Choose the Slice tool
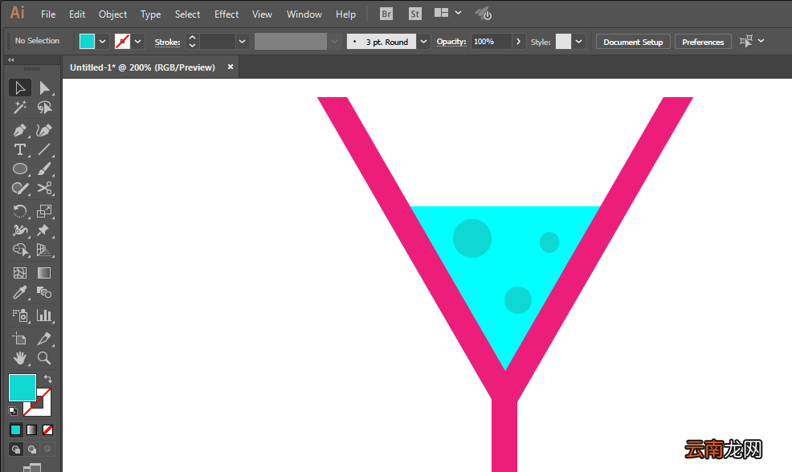 44,338
